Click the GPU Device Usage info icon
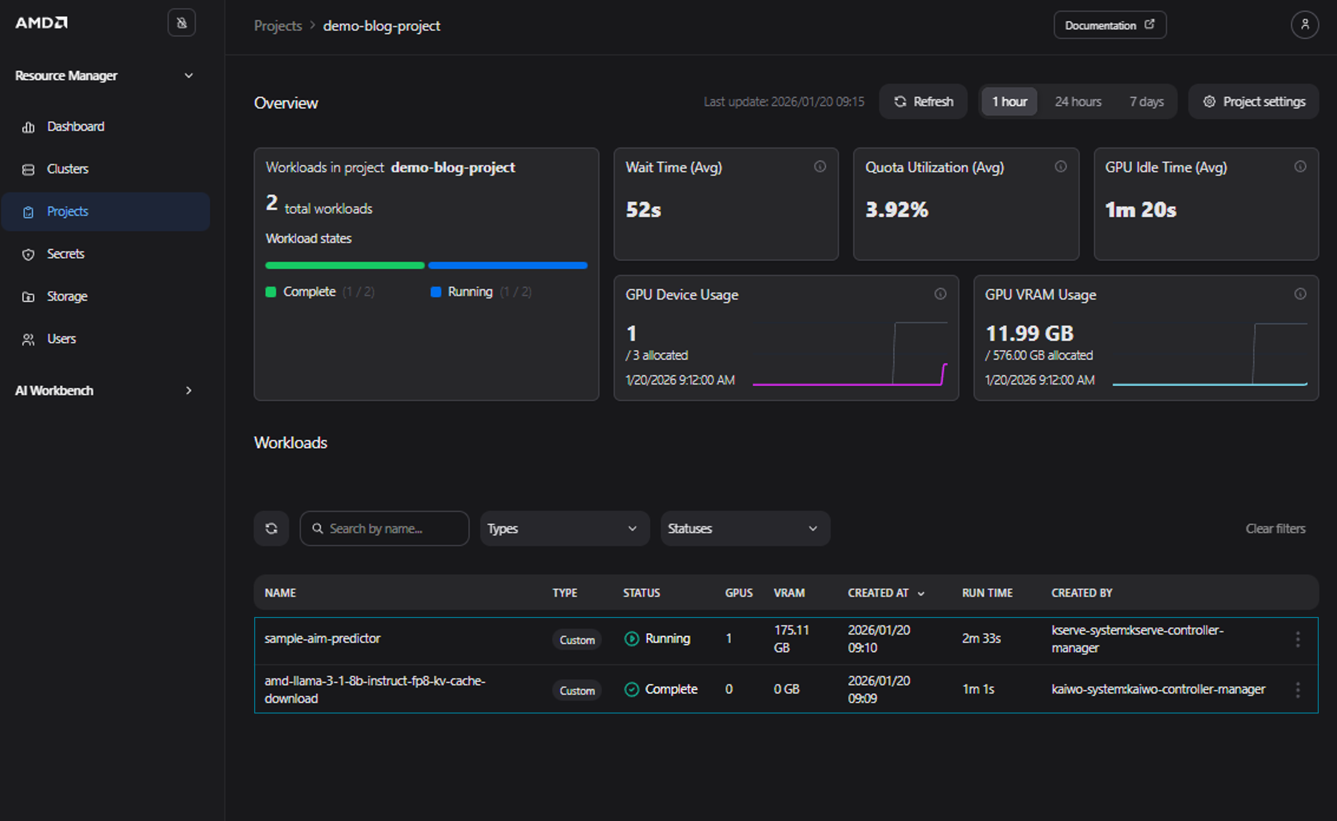1337x821 pixels. (940, 294)
